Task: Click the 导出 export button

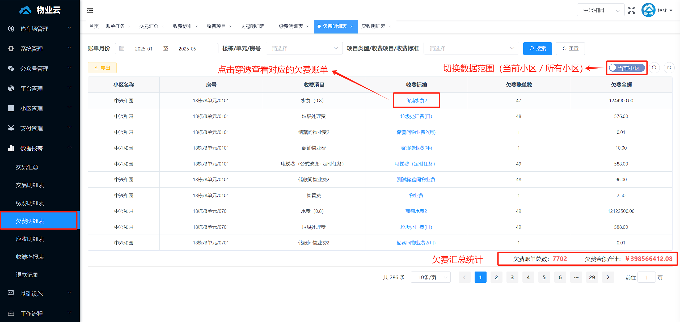Action: click(x=102, y=68)
